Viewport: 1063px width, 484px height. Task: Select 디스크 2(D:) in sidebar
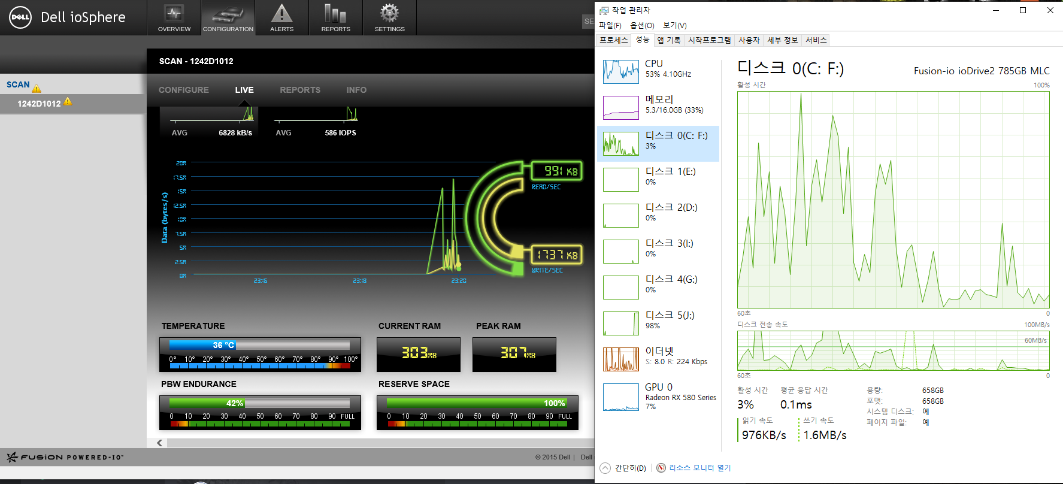click(x=658, y=216)
